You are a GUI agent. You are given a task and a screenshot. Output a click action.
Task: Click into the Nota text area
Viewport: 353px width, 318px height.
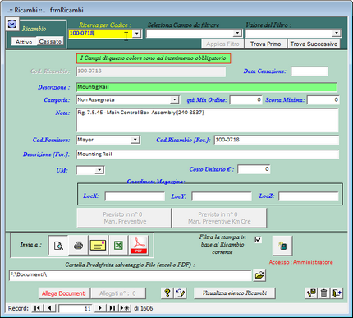tap(208, 120)
